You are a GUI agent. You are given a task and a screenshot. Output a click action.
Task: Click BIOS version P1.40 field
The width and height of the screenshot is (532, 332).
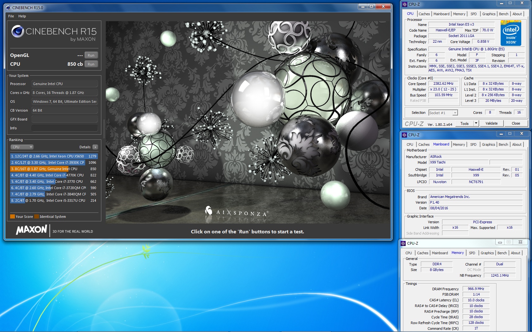pos(476,203)
